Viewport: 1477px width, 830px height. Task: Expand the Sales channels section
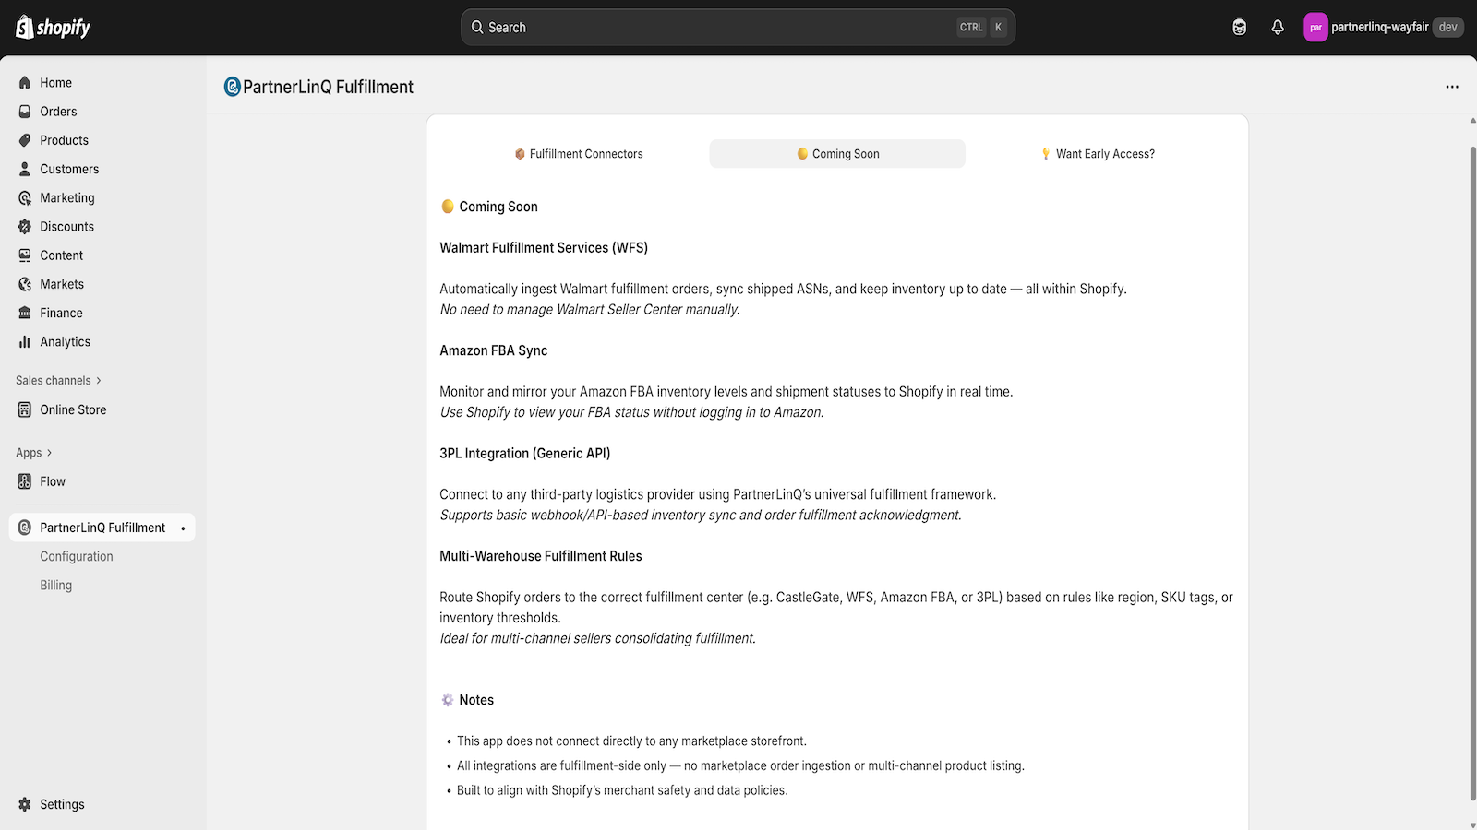[x=57, y=380]
